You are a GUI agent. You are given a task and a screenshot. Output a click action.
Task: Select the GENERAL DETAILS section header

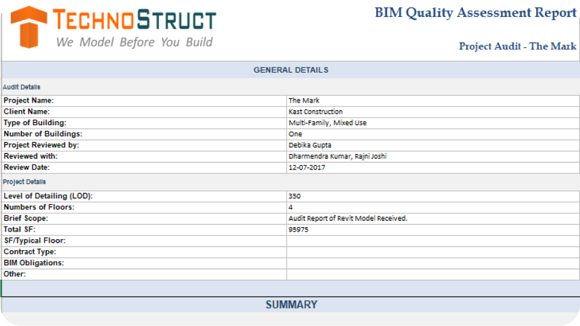(x=291, y=70)
